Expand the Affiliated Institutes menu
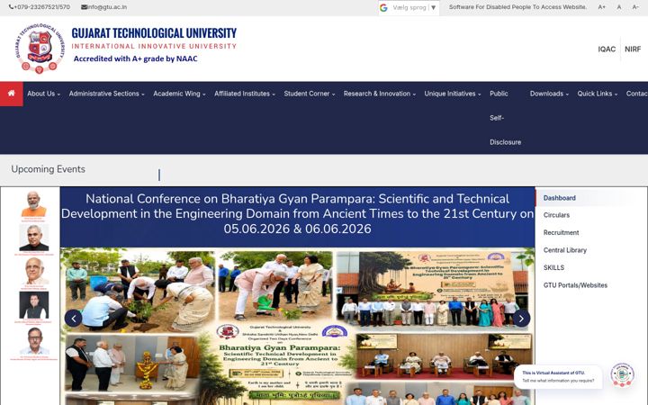 coord(244,94)
